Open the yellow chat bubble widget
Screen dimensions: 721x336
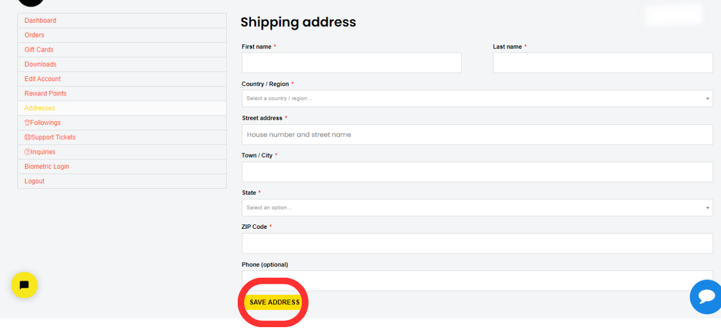pos(24,285)
